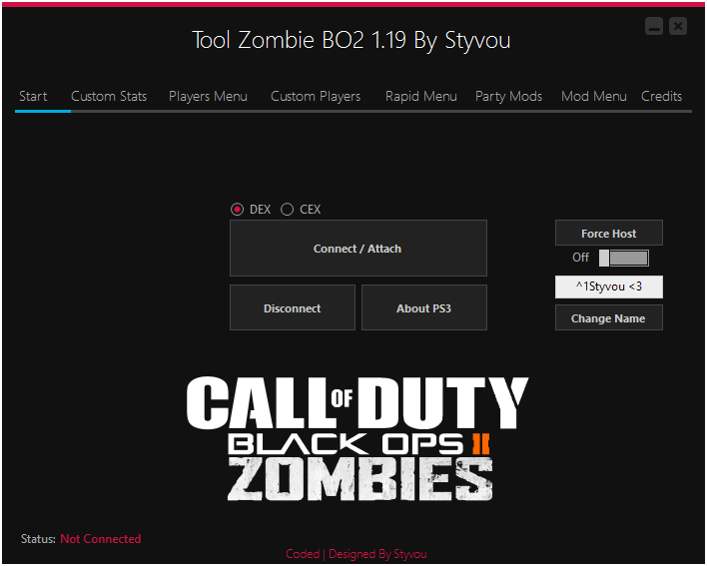Minimize the tool window
Screen dimensions: 707x566
654,26
